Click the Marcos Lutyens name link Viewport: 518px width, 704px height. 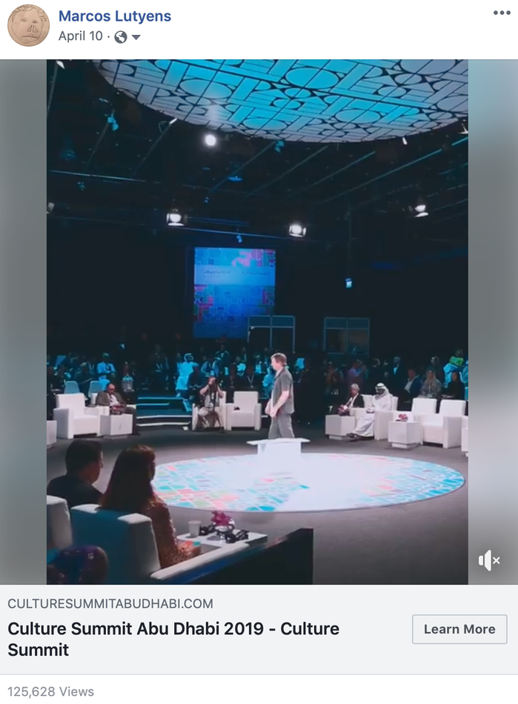coord(114,16)
